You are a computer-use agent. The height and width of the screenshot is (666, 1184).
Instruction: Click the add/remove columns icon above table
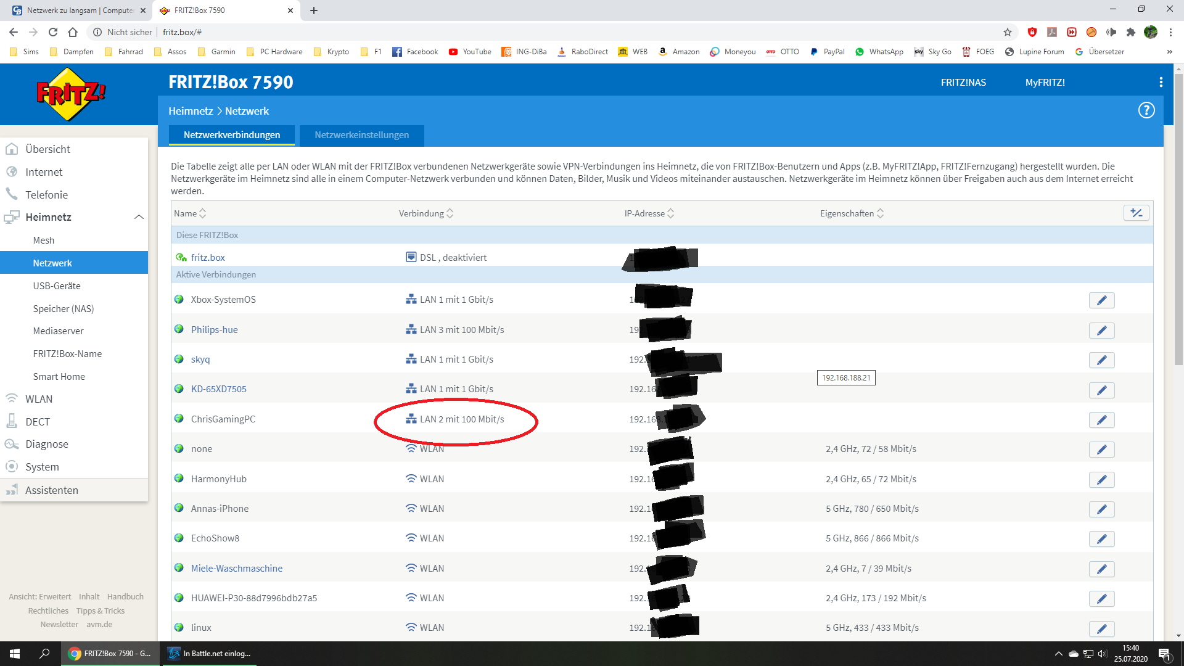pos(1136,213)
